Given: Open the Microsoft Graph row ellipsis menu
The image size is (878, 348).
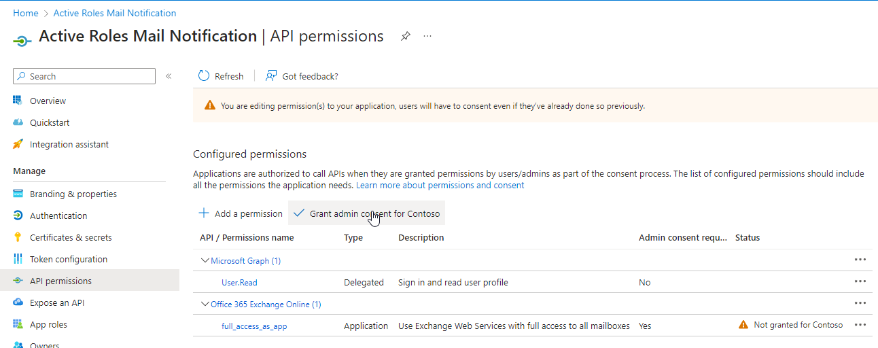Looking at the screenshot, I should click(860, 260).
